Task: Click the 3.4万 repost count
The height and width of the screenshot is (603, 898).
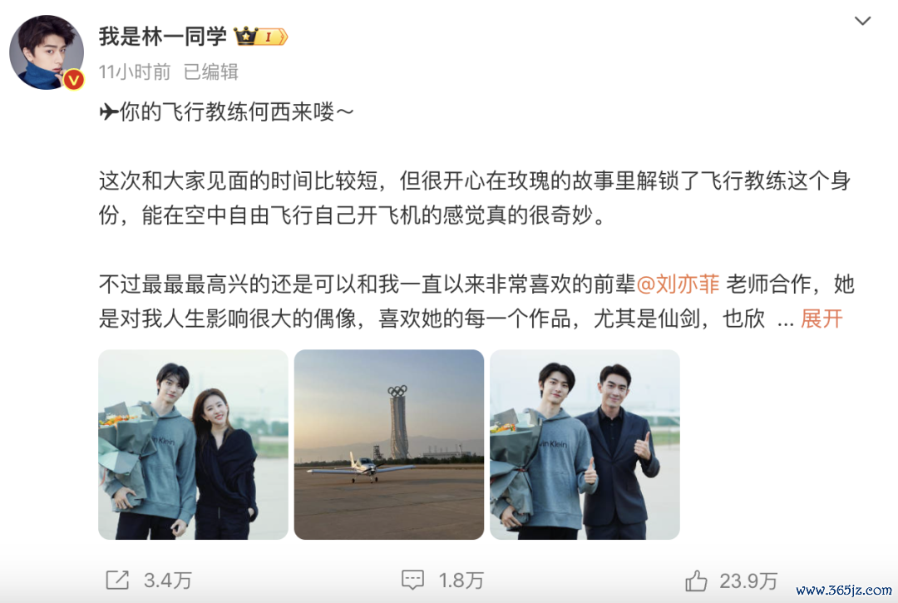Action: click(x=168, y=581)
